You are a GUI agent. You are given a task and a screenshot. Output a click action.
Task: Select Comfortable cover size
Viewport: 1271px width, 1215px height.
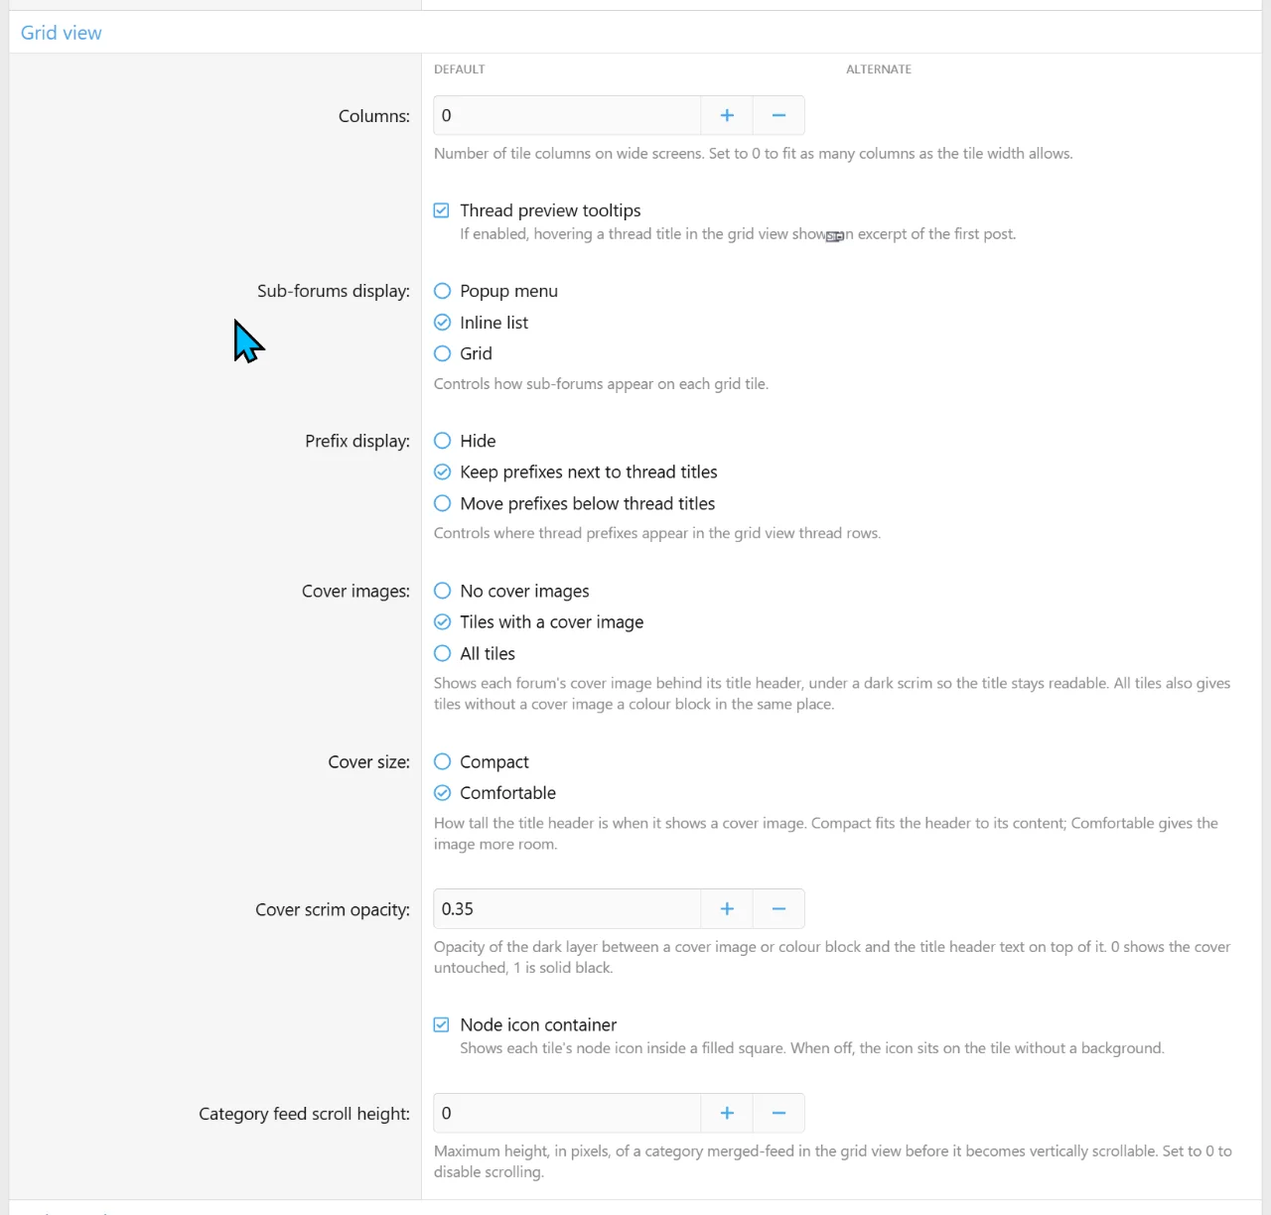[x=443, y=793]
